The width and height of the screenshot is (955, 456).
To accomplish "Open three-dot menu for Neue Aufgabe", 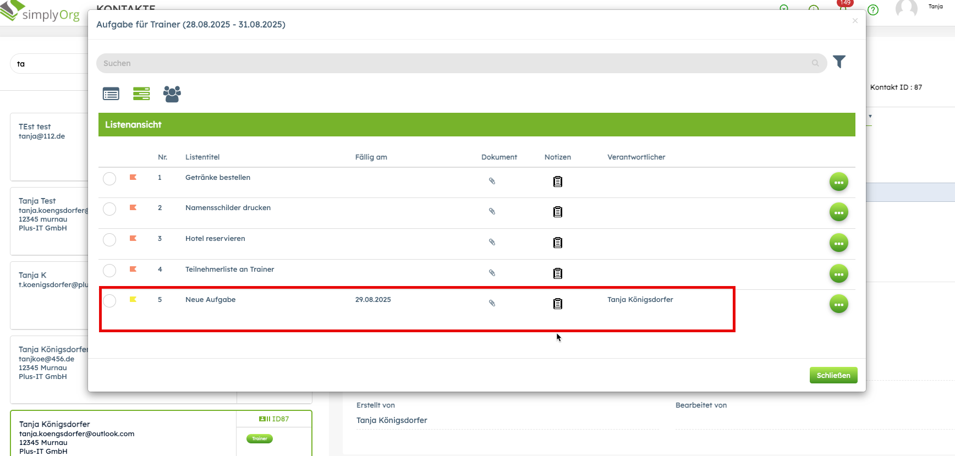I will click(838, 304).
